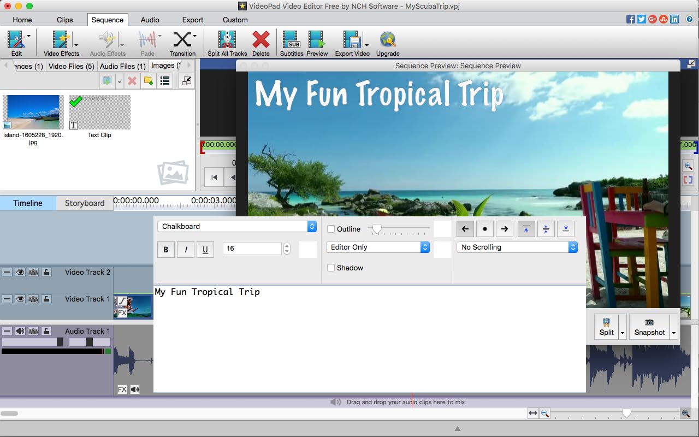Open the Subtitles tool
699x437 pixels.
click(292, 43)
